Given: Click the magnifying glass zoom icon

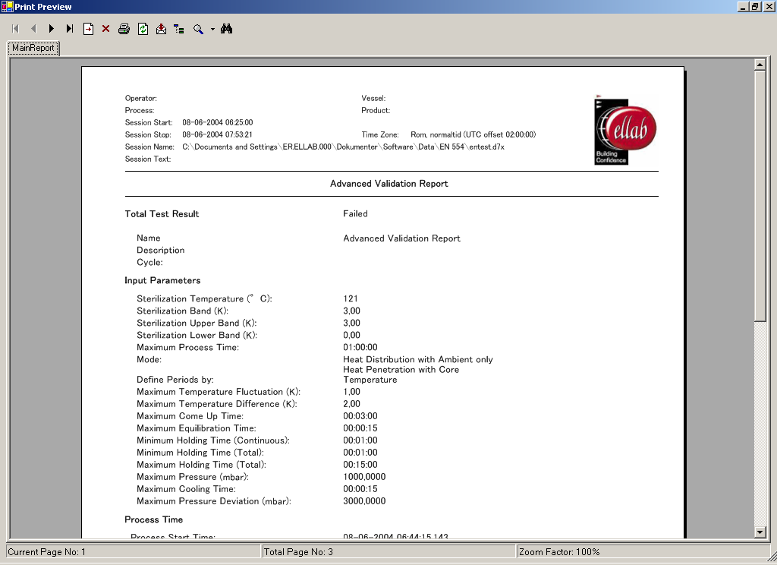Looking at the screenshot, I should pos(198,29).
